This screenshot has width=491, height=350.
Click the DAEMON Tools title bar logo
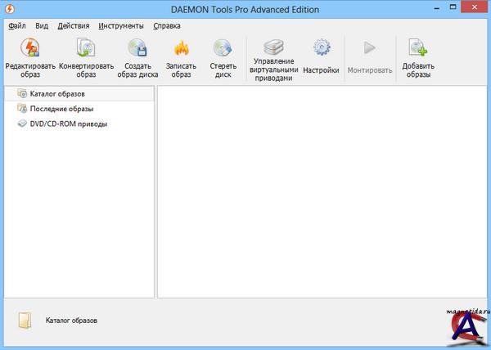coord(9,9)
